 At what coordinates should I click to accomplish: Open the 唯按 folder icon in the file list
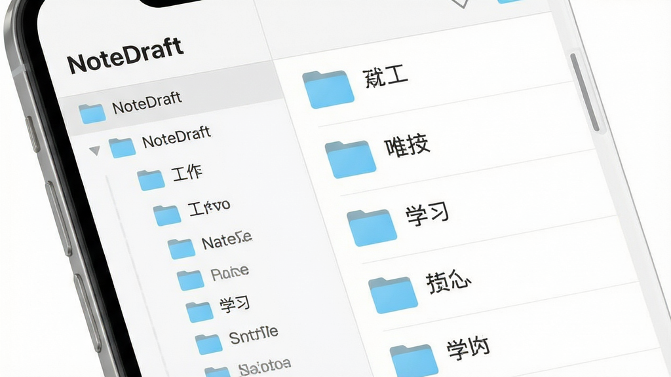351,159
